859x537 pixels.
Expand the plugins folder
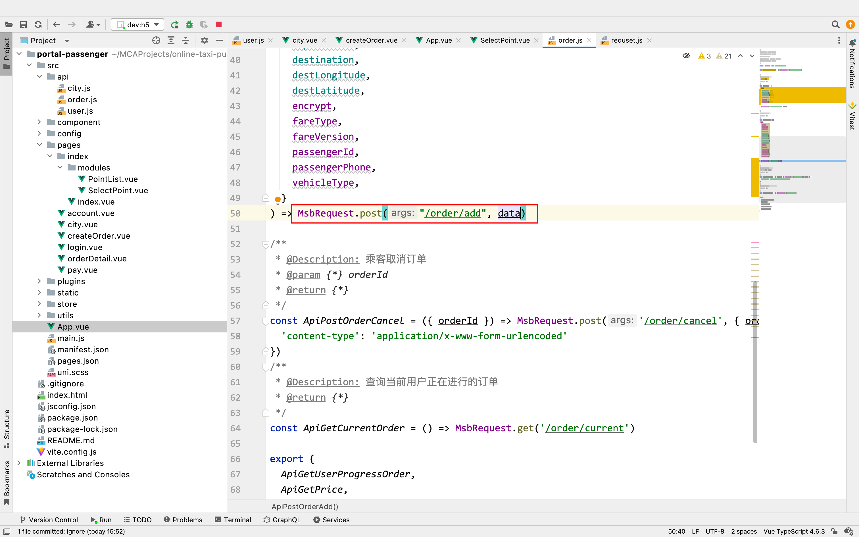pos(39,281)
